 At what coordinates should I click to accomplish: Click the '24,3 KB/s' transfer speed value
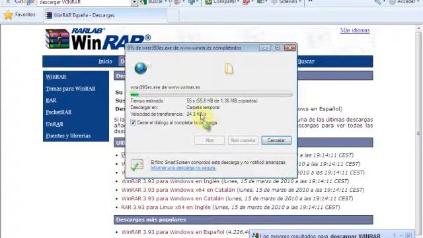(196, 114)
